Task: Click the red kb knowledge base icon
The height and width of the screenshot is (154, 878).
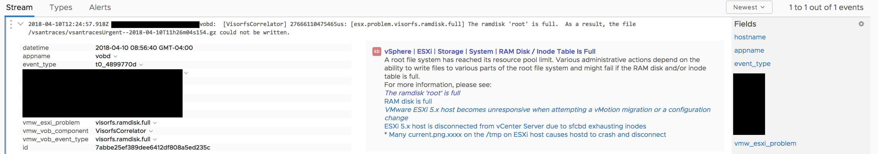Action: point(376,51)
